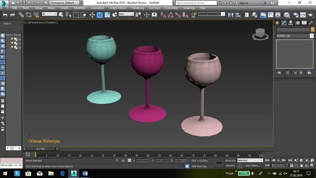Open the Word icon in taskbar
This screenshot has width=316, height=178.
pyautogui.click(x=85, y=173)
